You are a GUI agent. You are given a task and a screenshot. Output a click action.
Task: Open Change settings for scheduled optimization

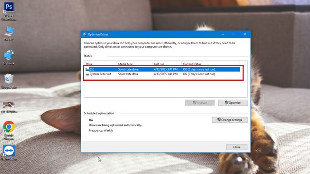click(x=229, y=120)
